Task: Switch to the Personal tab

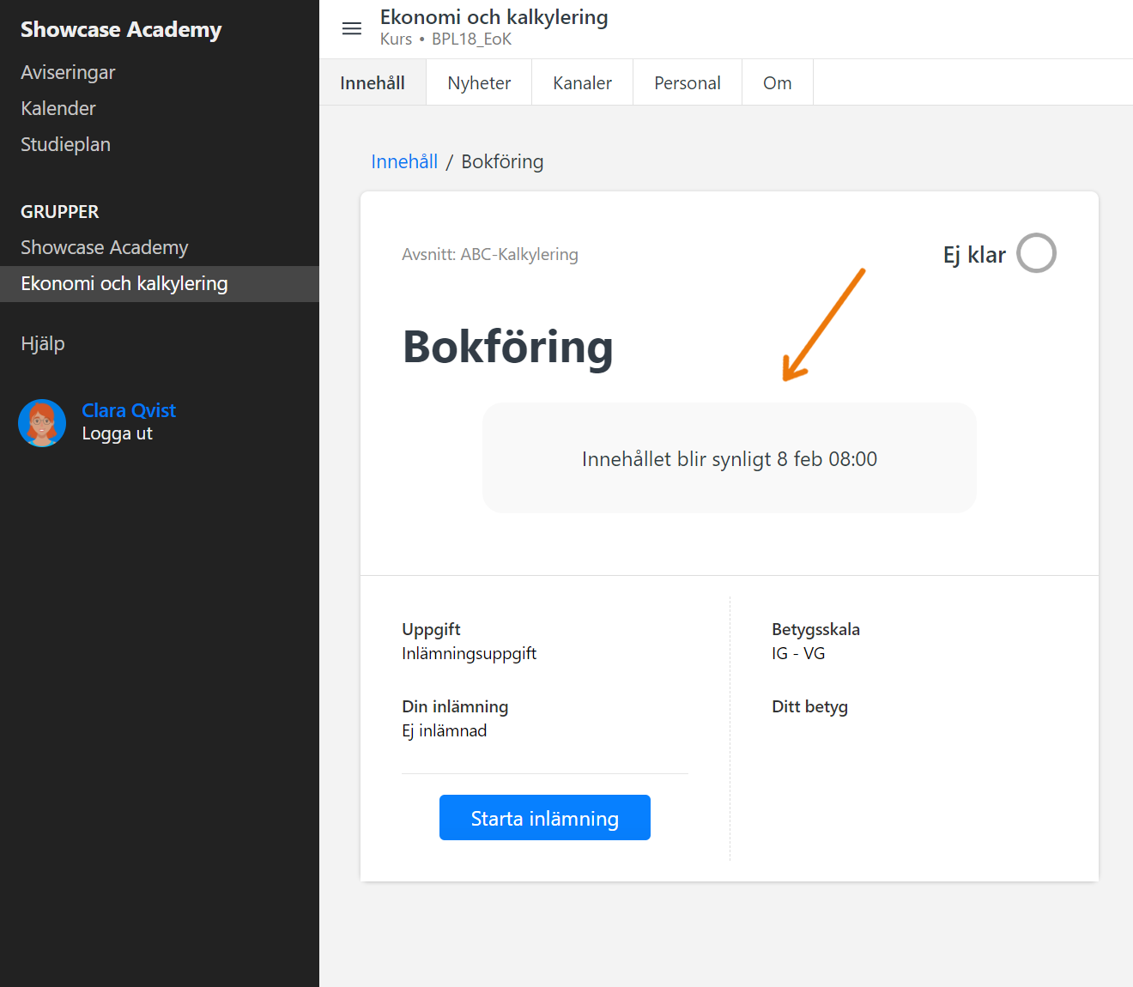Action: [687, 82]
